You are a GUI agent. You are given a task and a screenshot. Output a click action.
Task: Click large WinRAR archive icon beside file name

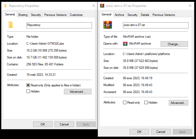click(x=108, y=25)
